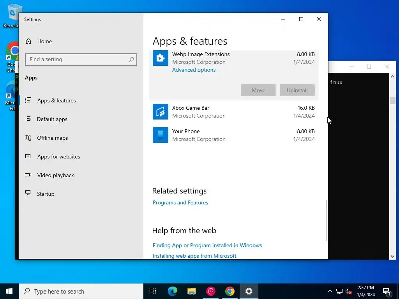
Task: Select the Default apps sidebar icon
Action: pyautogui.click(x=28, y=119)
